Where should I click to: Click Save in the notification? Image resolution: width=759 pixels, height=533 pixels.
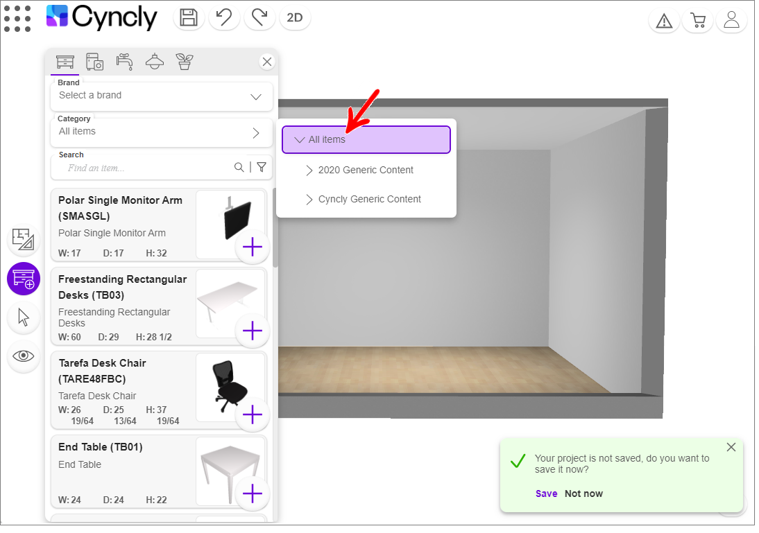547,493
